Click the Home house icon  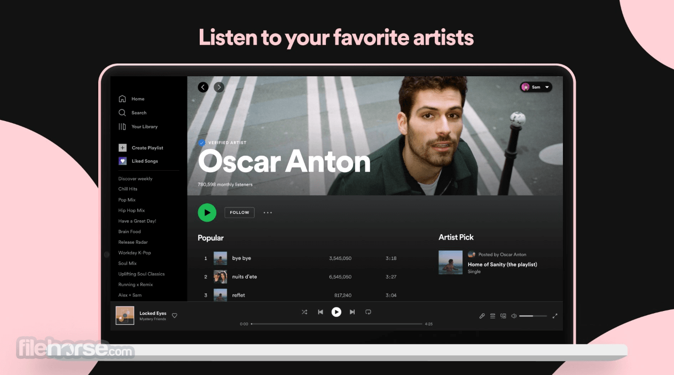coord(122,99)
